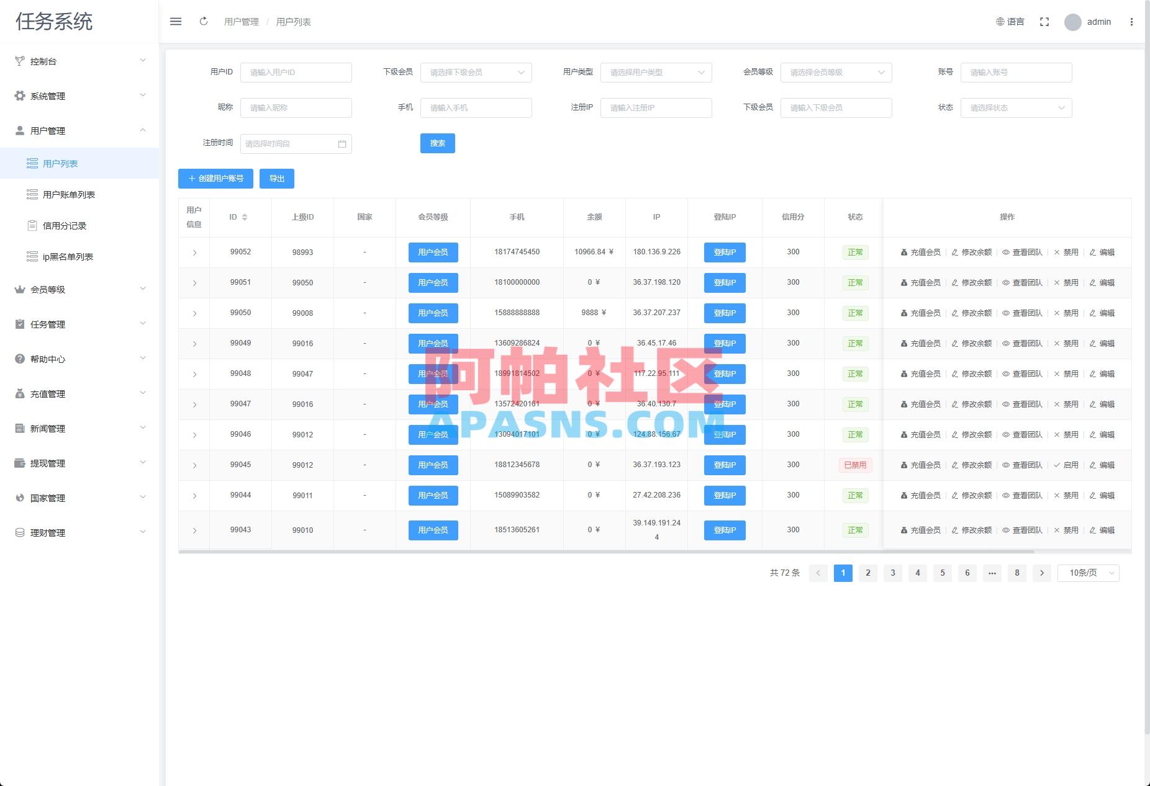Expand details of the first user row
Image resolution: width=1150 pixels, height=786 pixels.
coord(194,252)
